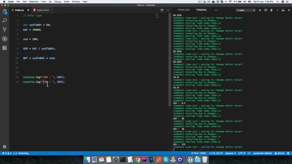The width and height of the screenshot is (292, 164).
Task: Open the Source Control view
Action: pyautogui.click(x=5, y=30)
